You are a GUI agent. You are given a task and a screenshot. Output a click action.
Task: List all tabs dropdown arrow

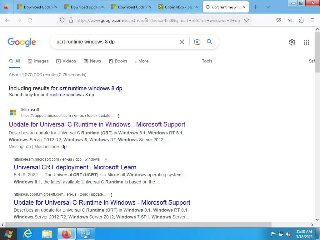[x=268, y=7]
